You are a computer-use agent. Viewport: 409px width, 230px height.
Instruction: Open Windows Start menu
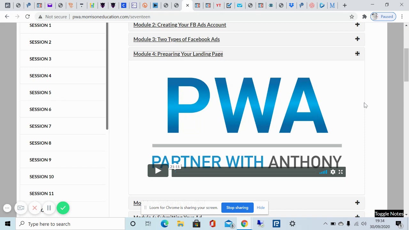point(8,224)
